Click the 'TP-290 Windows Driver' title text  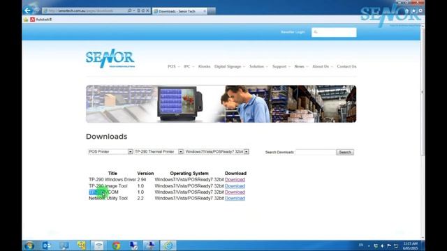112,180
